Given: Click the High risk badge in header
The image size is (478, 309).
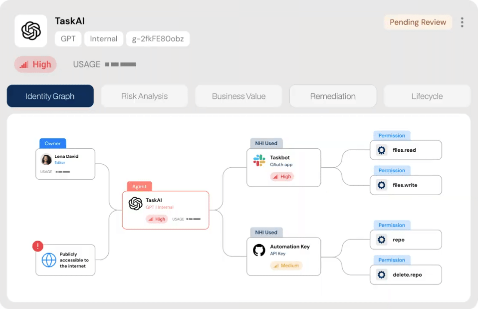Looking at the screenshot, I should (35, 64).
